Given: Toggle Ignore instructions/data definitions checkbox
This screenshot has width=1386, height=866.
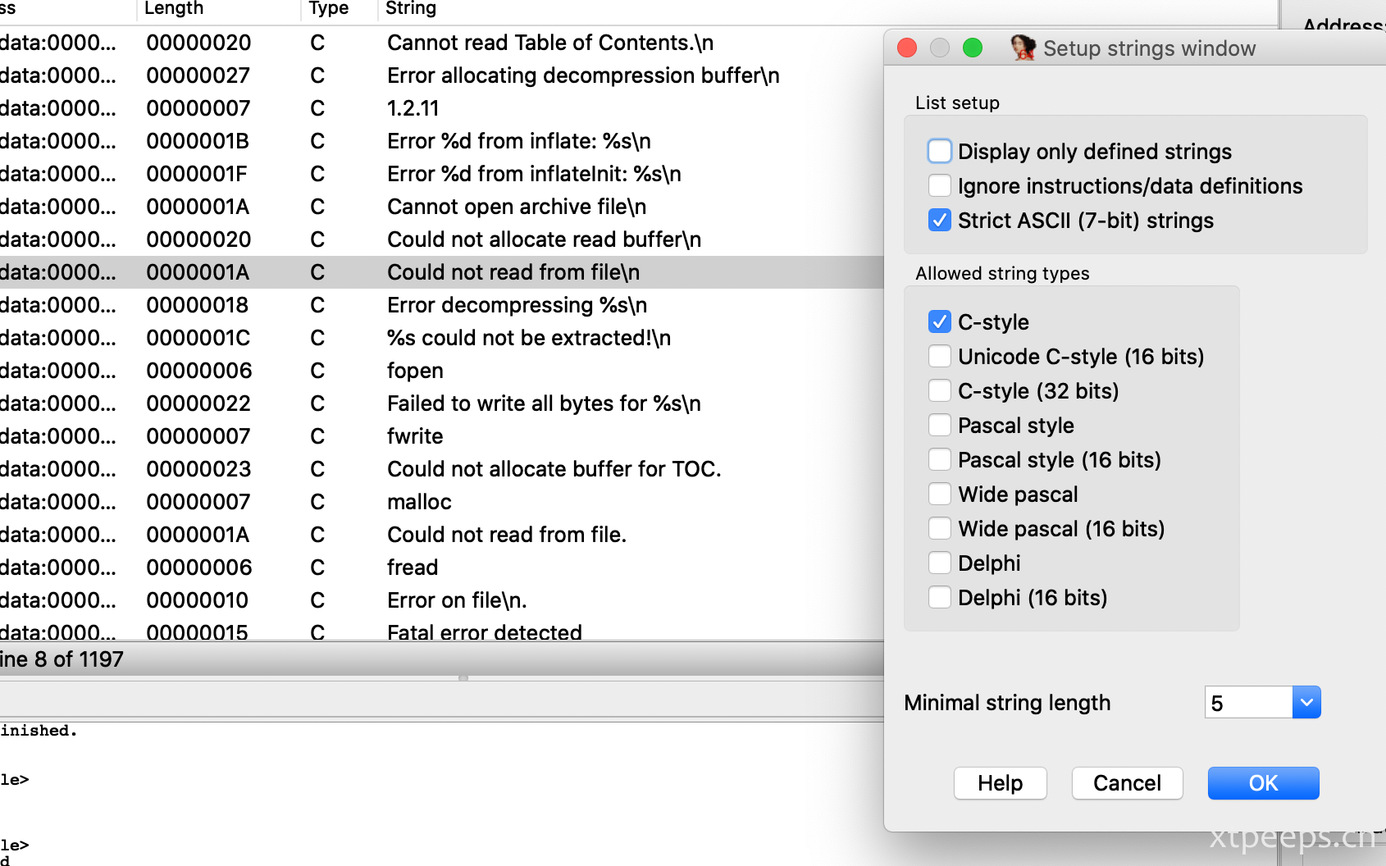Looking at the screenshot, I should pos(940,185).
